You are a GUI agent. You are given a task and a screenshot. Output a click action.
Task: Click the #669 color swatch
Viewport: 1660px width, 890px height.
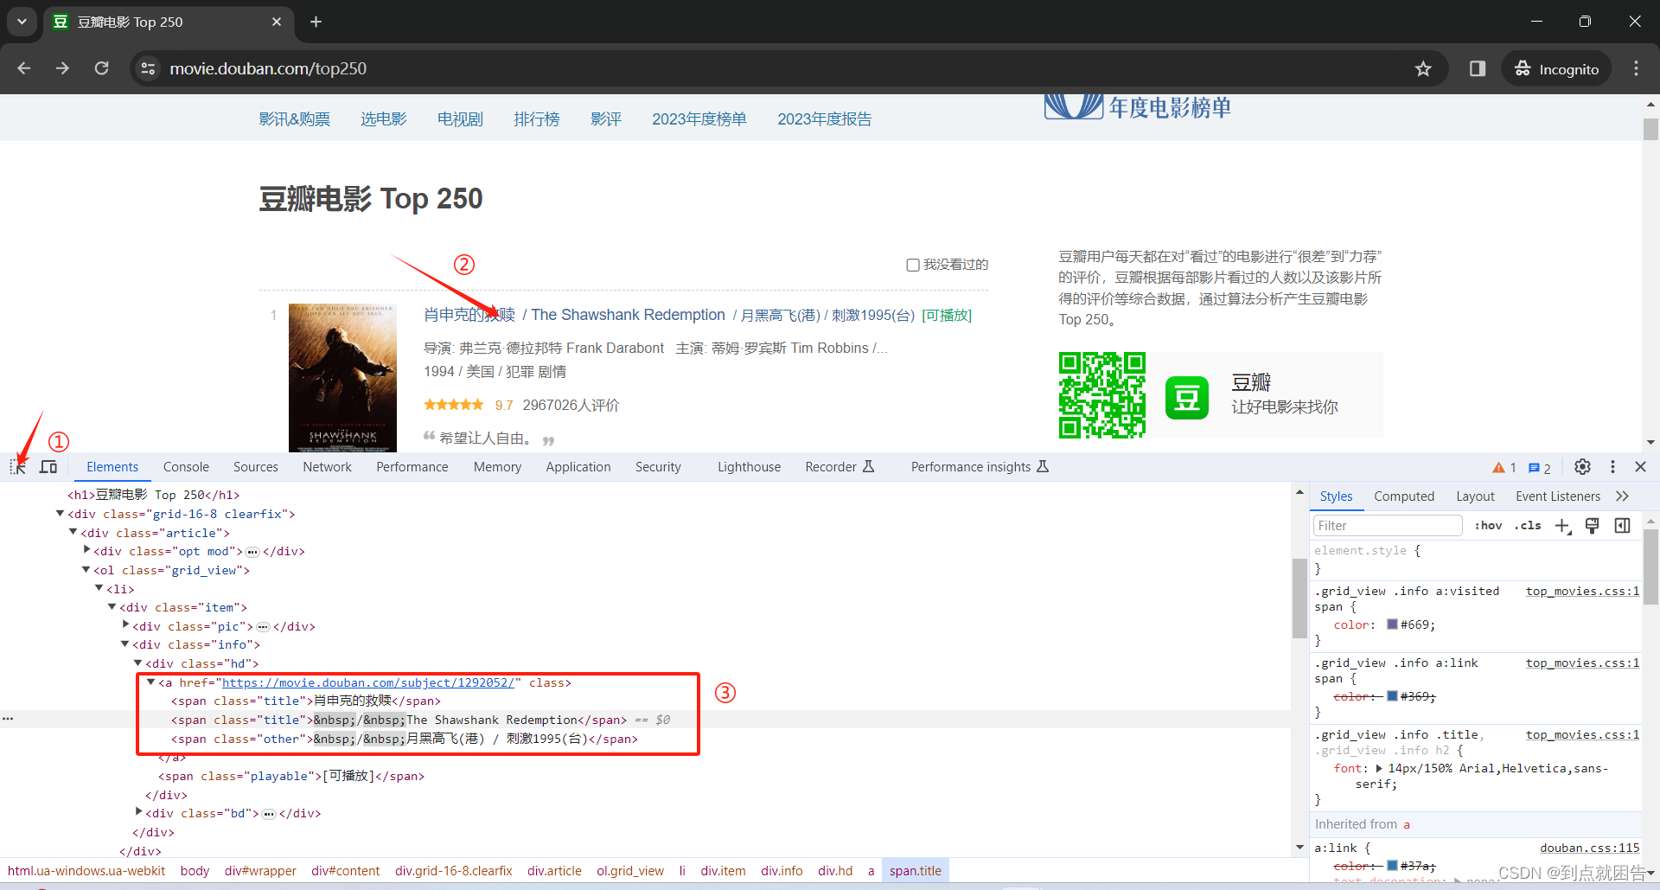coord(1391,624)
